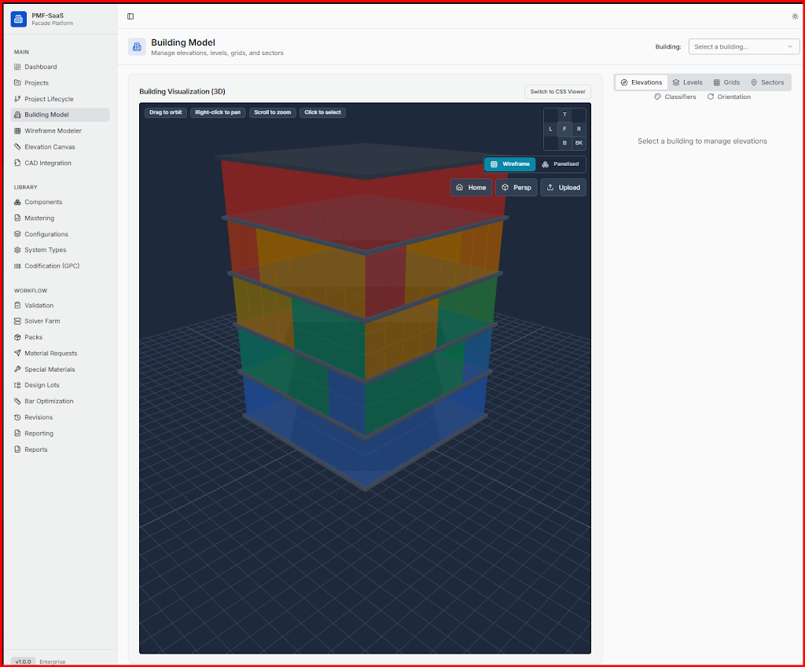The height and width of the screenshot is (667, 805).
Task: Open Bar Optimization in sidebar
Action: point(49,401)
